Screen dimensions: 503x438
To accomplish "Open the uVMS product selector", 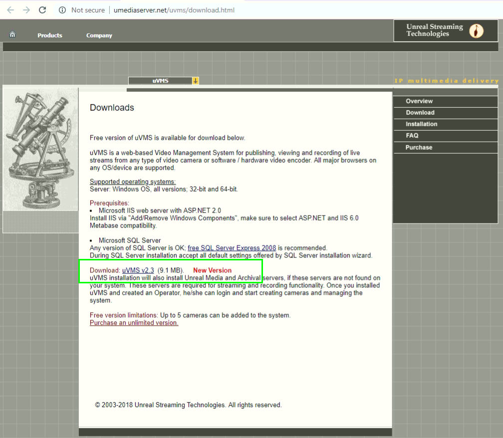I will [x=160, y=81].
